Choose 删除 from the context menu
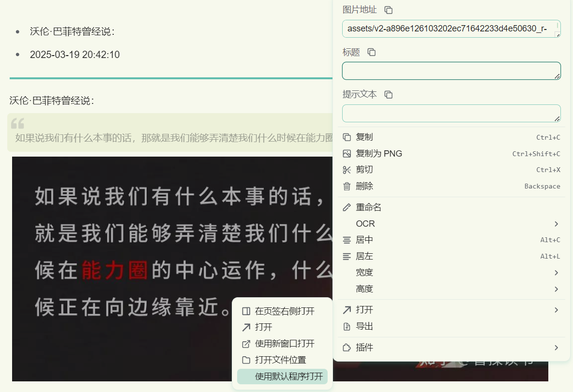 click(x=452, y=186)
